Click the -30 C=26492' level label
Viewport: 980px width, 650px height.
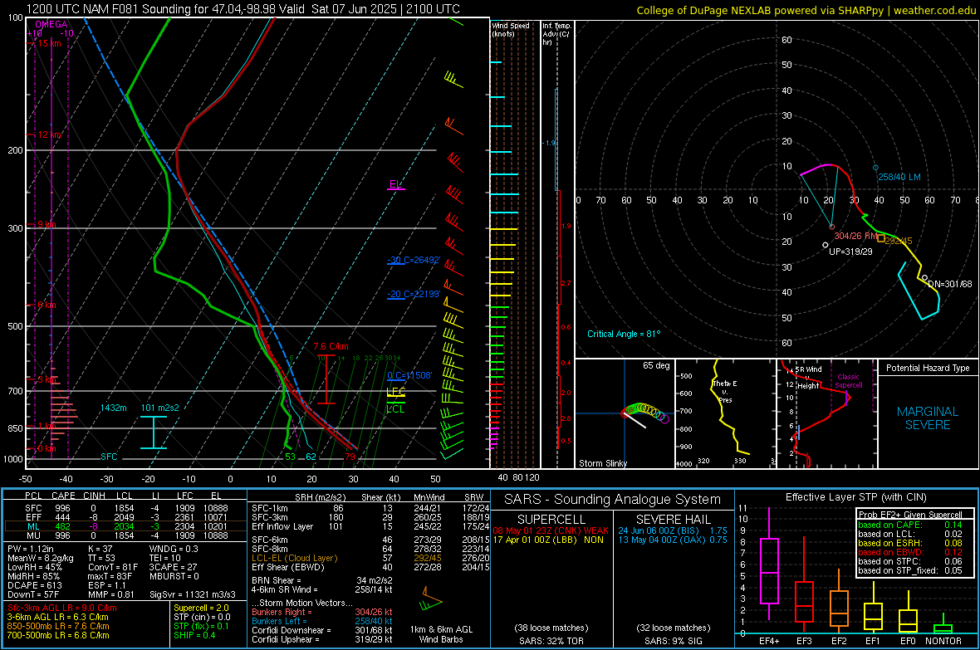click(x=414, y=260)
